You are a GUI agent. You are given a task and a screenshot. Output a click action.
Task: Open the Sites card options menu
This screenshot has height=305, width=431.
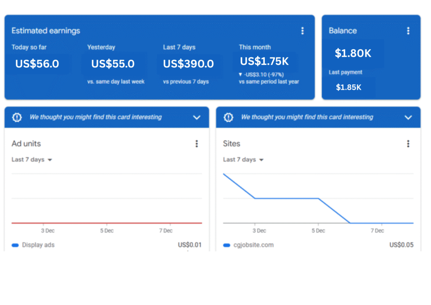pos(408,144)
